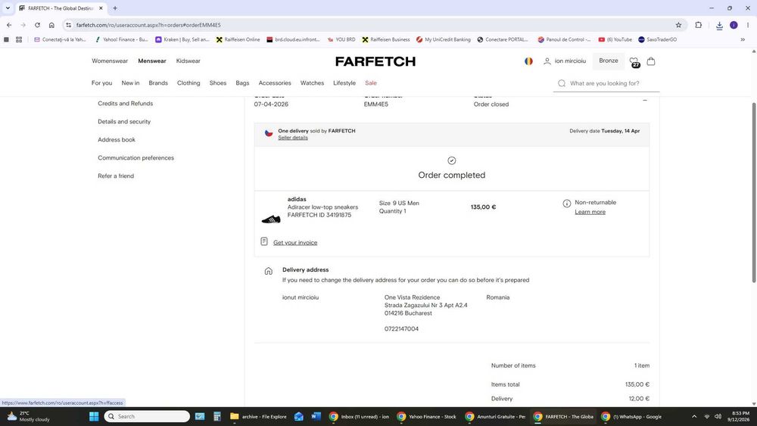Viewport: 757px width, 426px height.
Task: Click the Adiracer low-top sneakers name
Action: pos(322,207)
